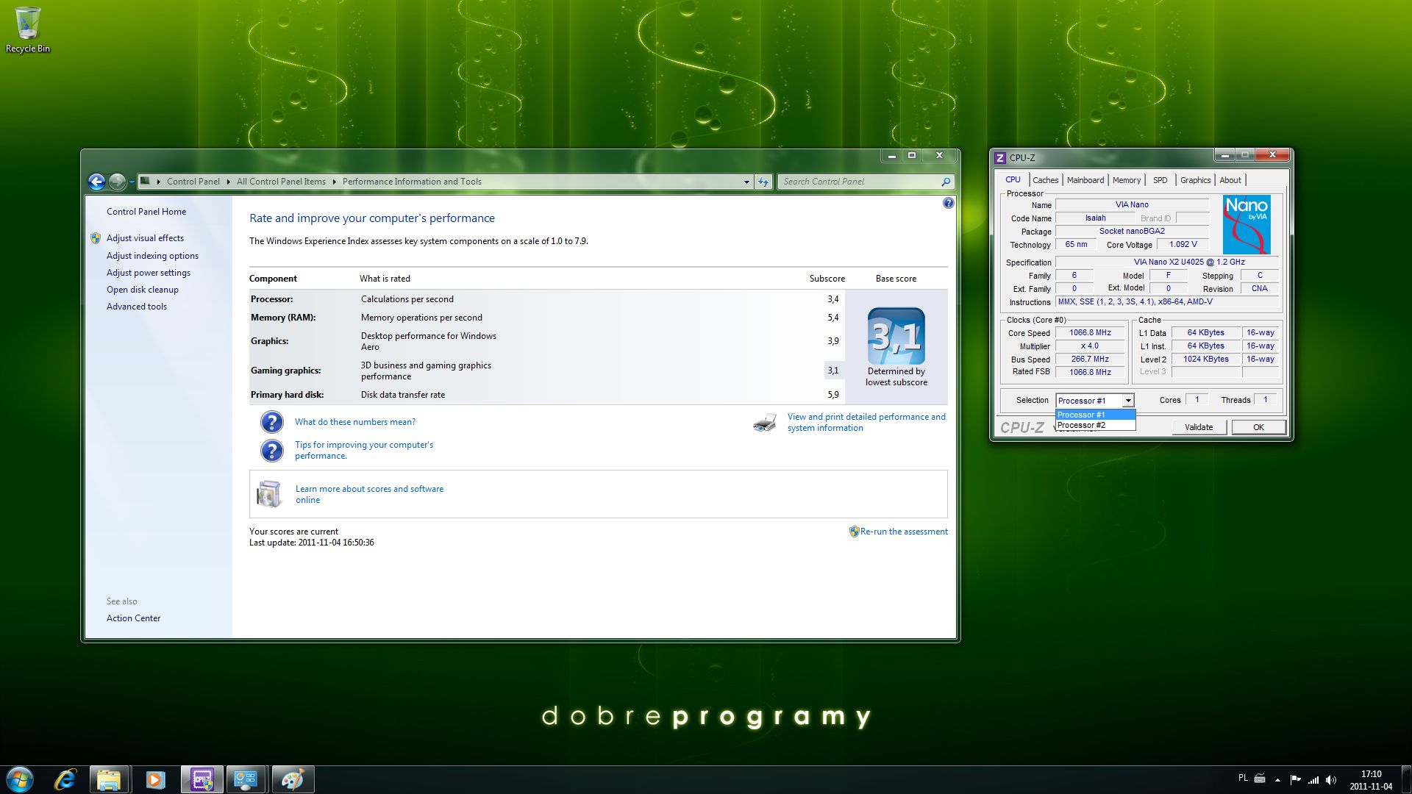This screenshot has width=1412, height=794.
Task: Switch to the Mainboard tab
Action: (1085, 180)
